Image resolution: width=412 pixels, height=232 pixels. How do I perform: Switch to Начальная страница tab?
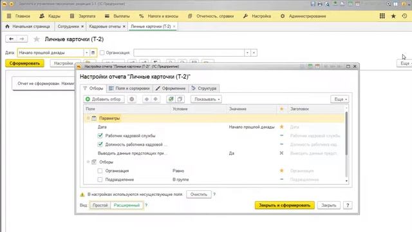(x=28, y=26)
